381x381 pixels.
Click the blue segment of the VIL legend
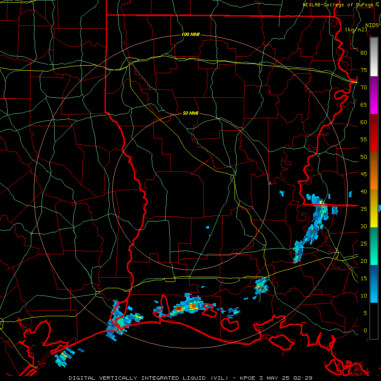coord(374,284)
